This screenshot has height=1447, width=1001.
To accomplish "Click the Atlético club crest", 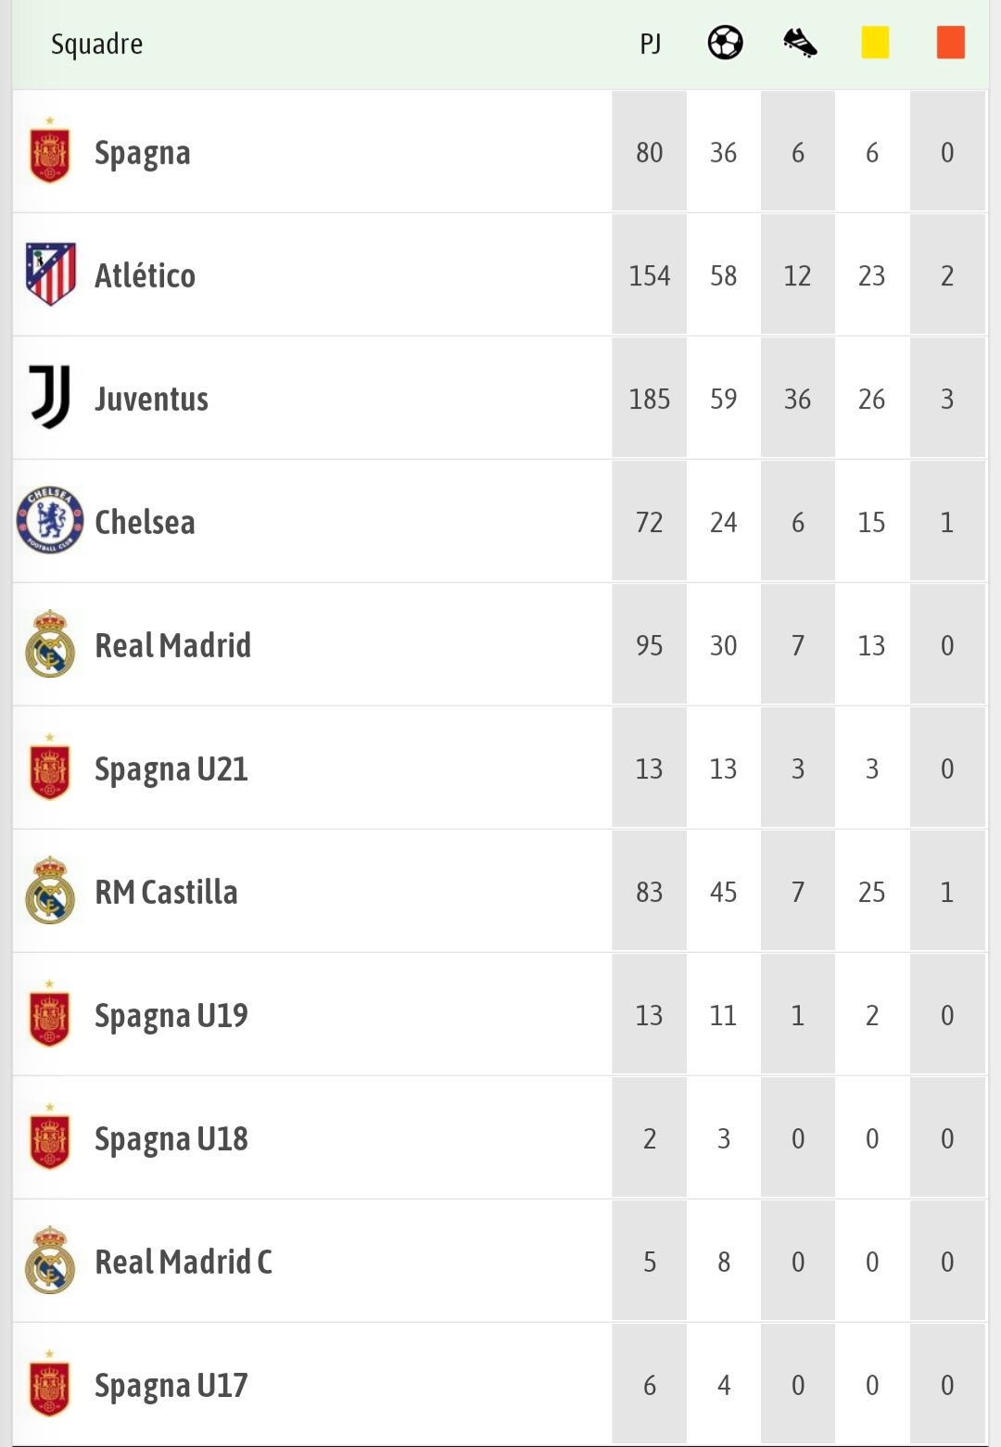I will pyautogui.click(x=50, y=274).
